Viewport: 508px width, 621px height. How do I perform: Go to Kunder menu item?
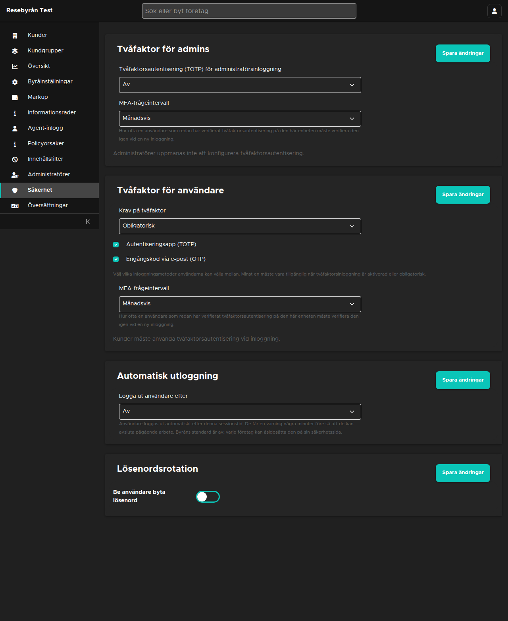50,35
